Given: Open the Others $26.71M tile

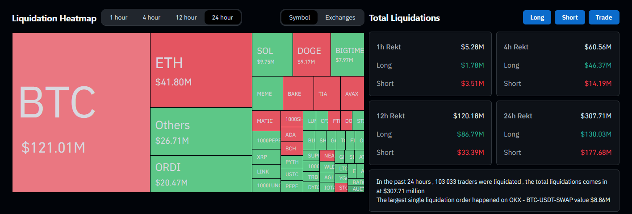Looking at the screenshot, I should click(x=201, y=131).
